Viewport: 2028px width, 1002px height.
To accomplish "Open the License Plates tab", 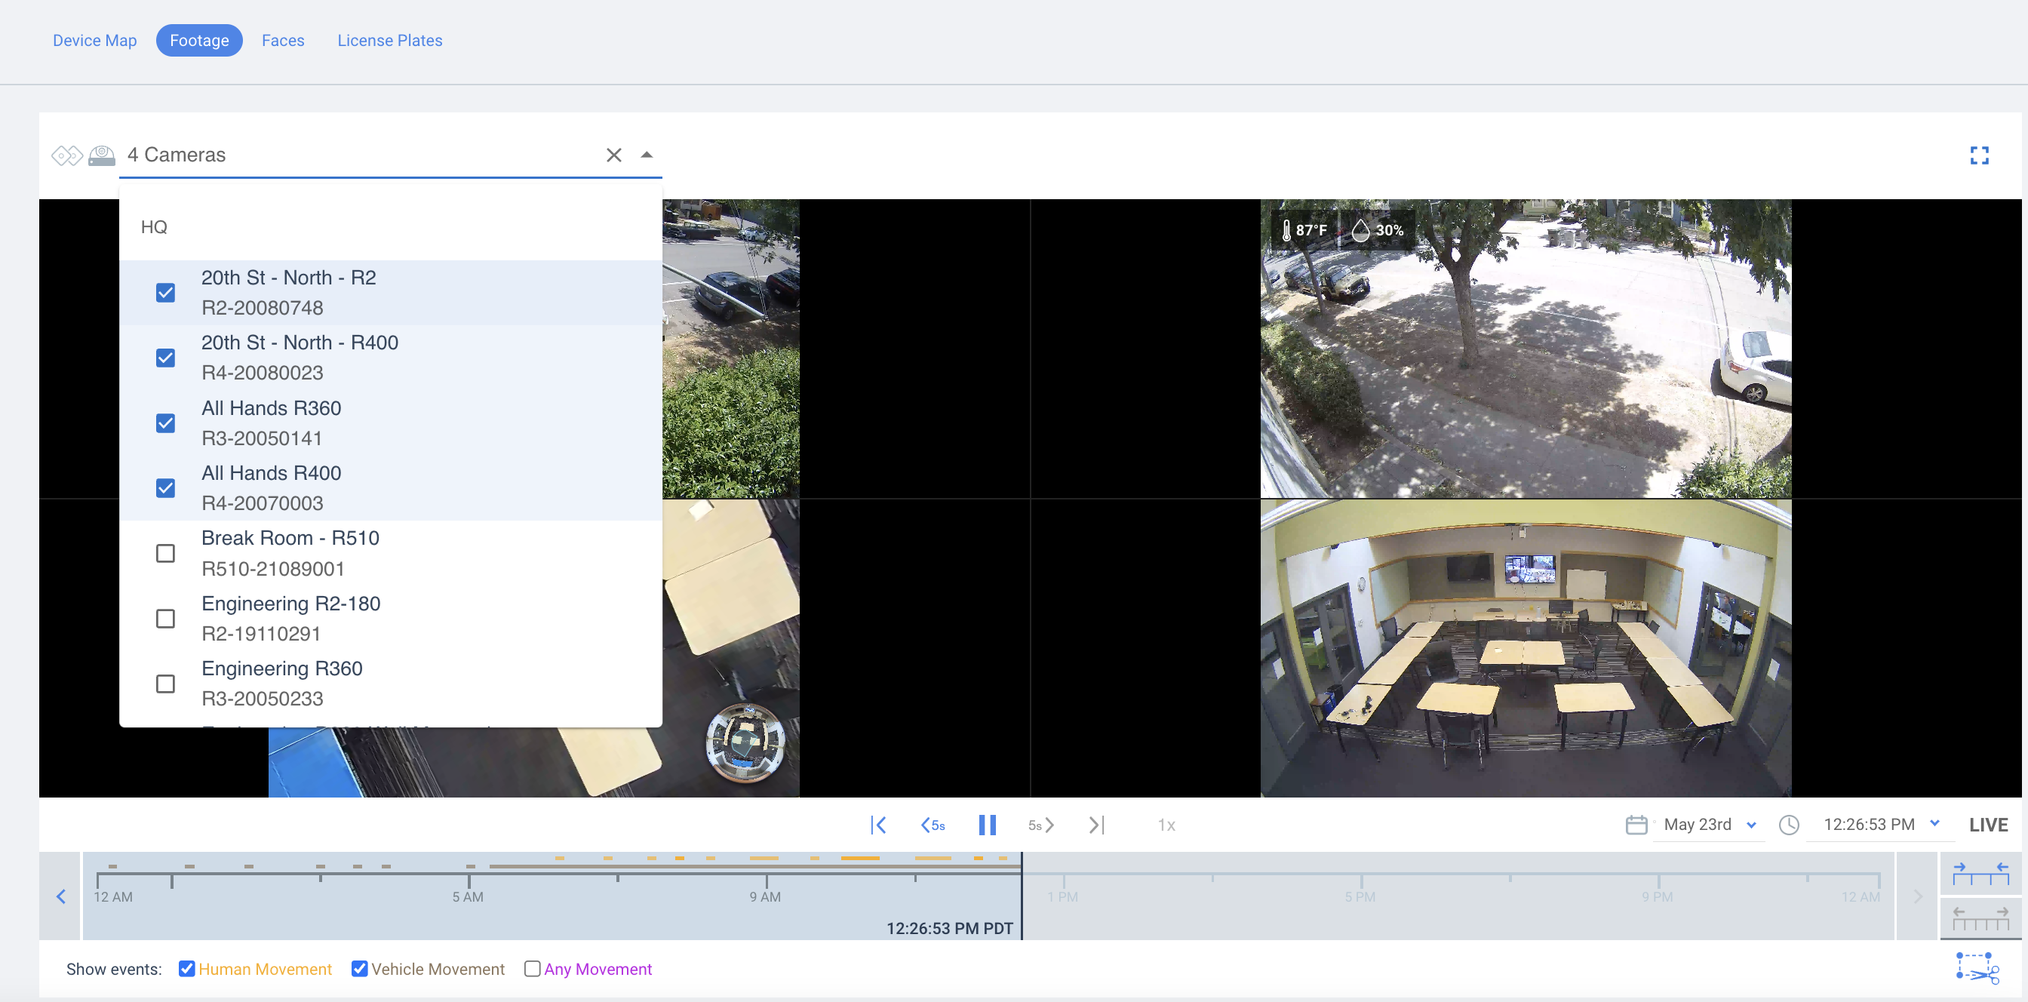I will click(390, 40).
